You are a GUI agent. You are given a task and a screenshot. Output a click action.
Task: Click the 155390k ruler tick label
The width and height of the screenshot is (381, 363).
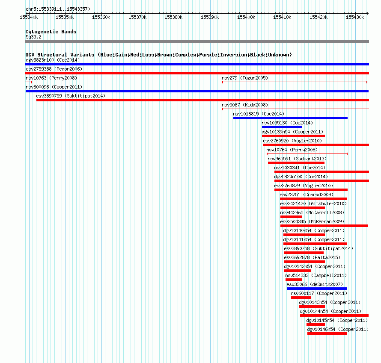[x=210, y=17]
